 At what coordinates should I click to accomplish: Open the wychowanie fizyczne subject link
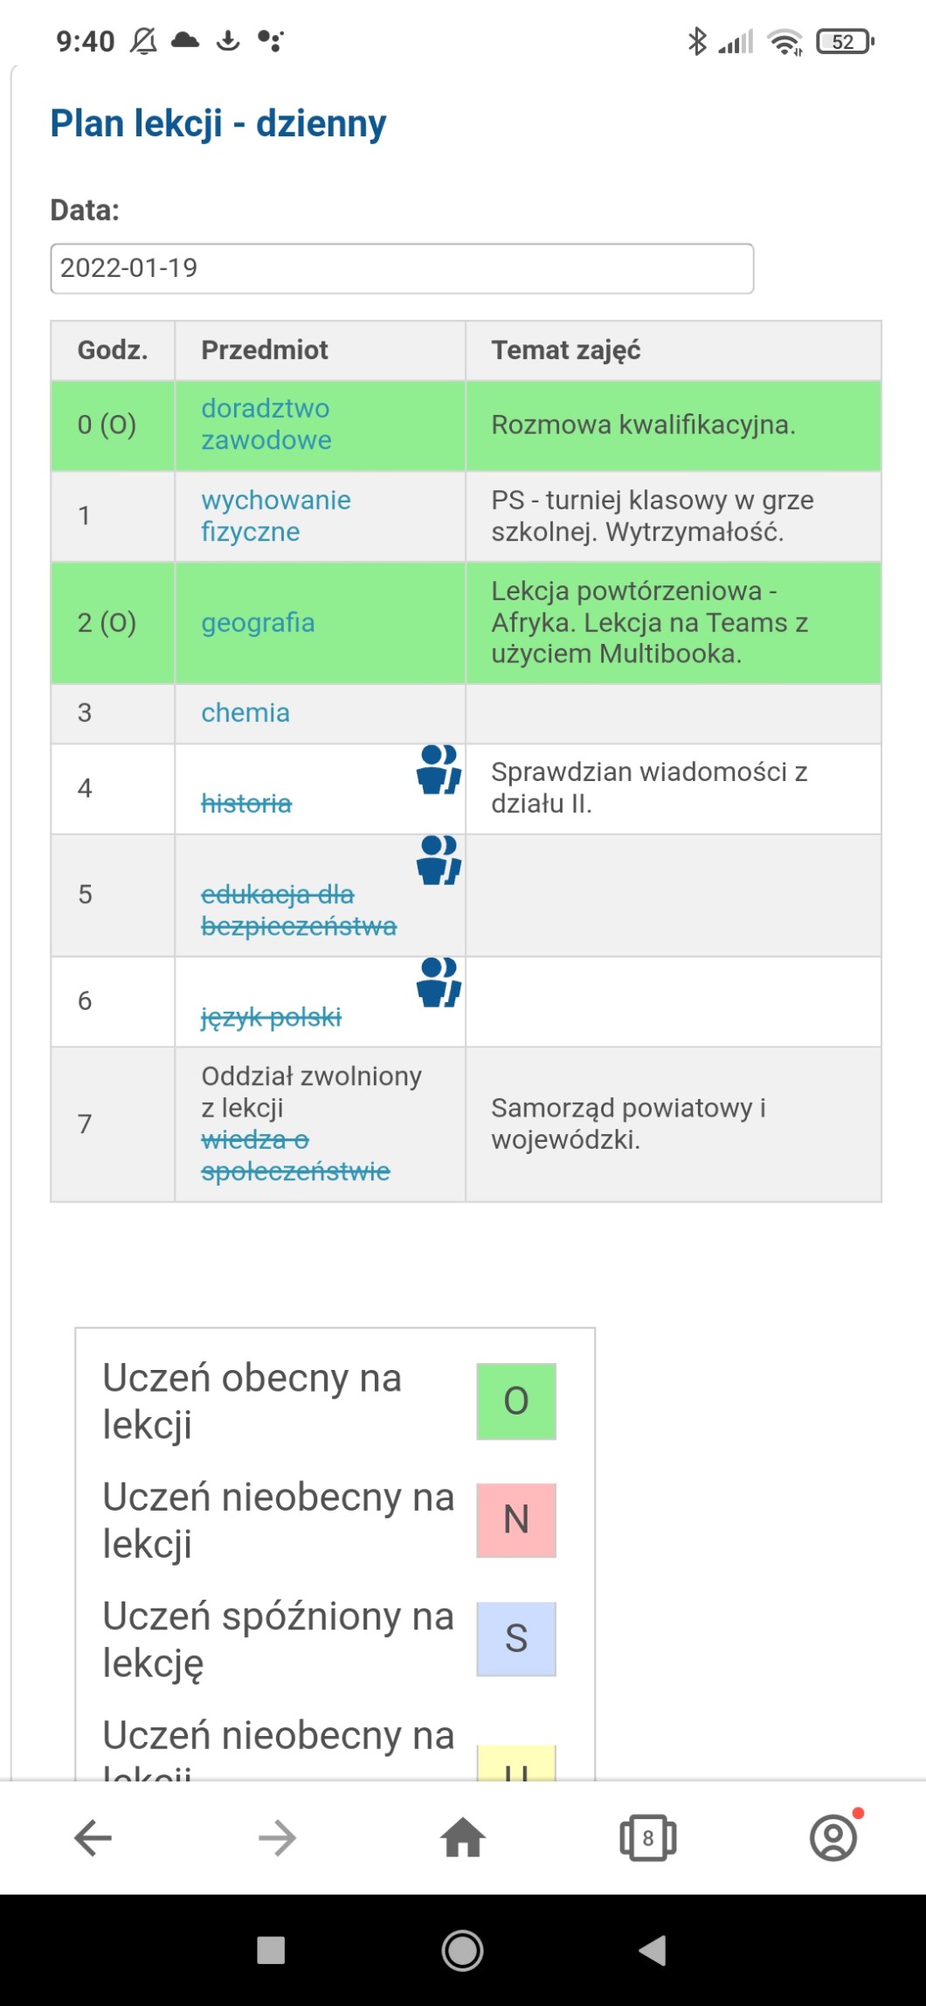276,515
